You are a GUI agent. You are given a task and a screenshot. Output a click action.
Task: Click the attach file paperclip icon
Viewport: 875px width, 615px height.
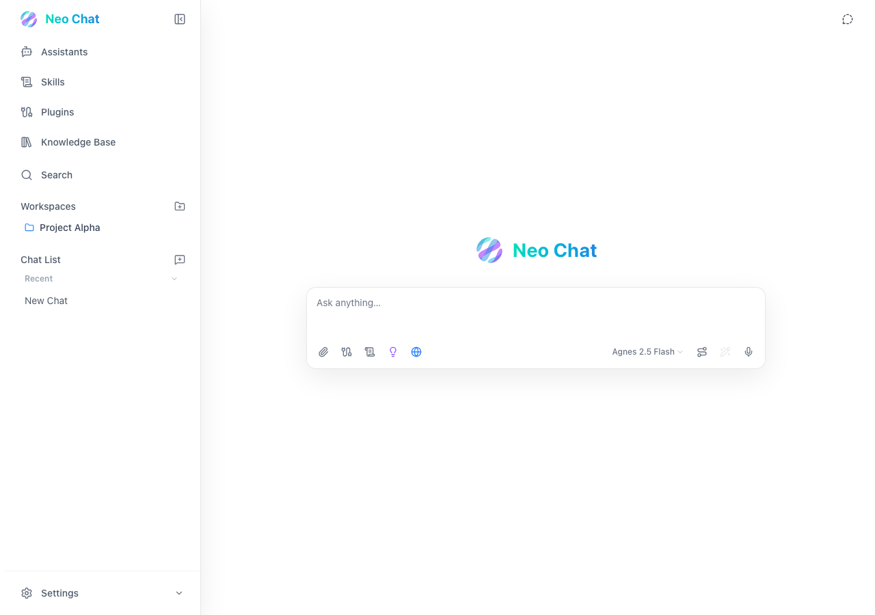(x=323, y=352)
